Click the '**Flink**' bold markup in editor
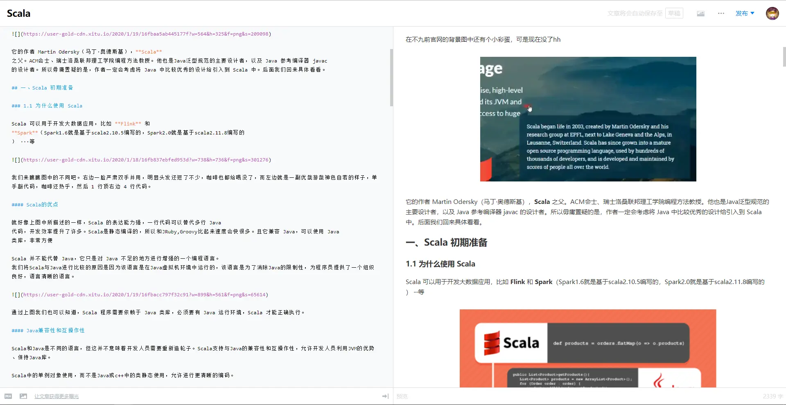 128,124
